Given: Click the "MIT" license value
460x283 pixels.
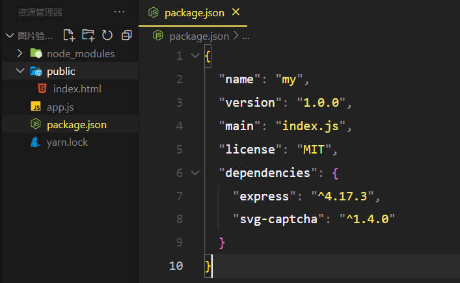Looking at the screenshot, I should [314, 150].
